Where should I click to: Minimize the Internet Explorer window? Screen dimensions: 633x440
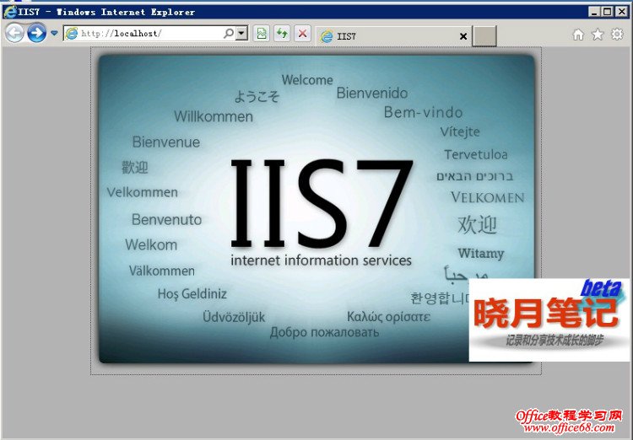(593, 12)
